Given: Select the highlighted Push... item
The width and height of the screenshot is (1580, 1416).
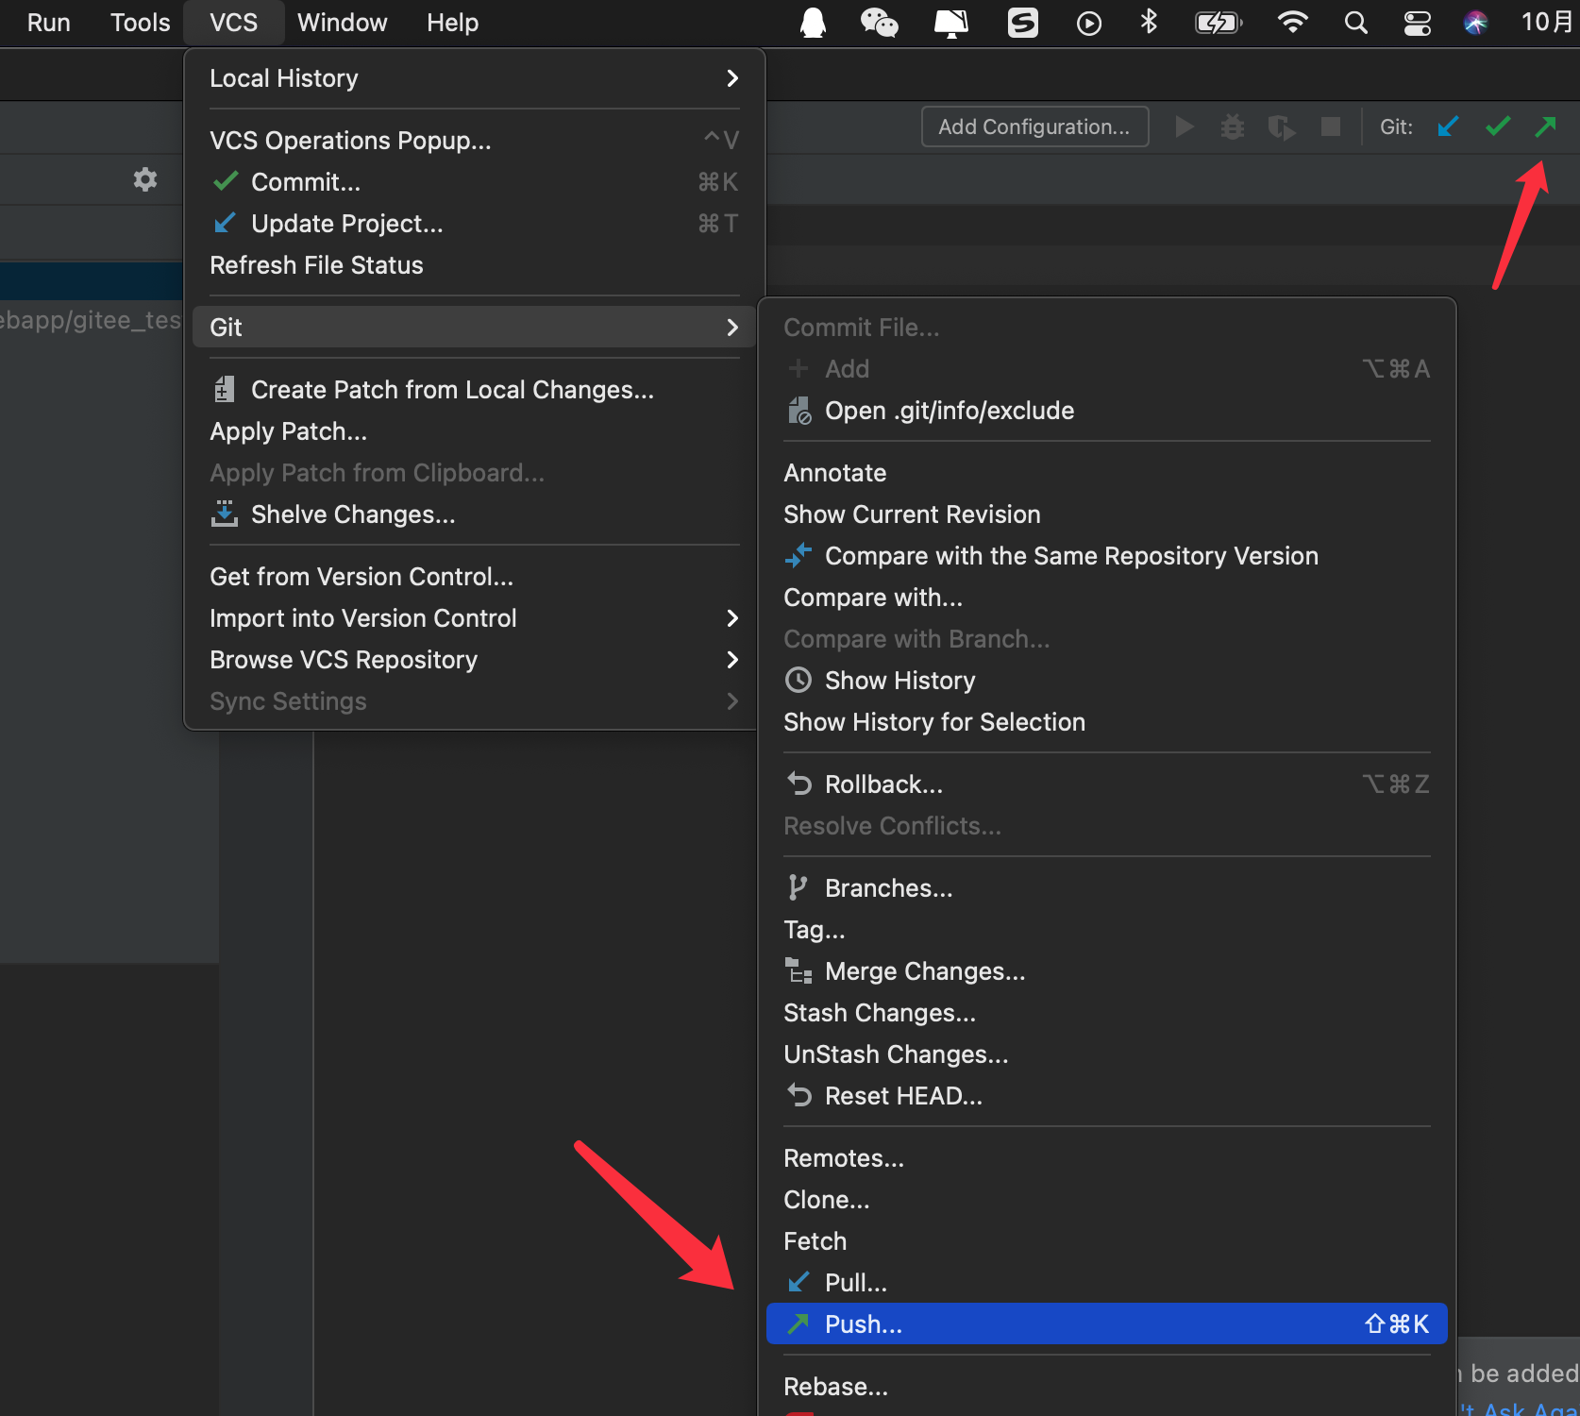Looking at the screenshot, I should point(1106,1324).
